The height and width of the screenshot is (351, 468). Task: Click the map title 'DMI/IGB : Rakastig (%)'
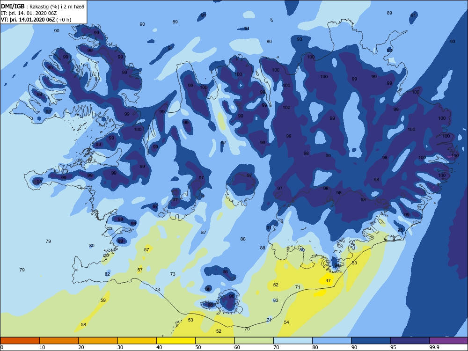[x=29, y=6]
